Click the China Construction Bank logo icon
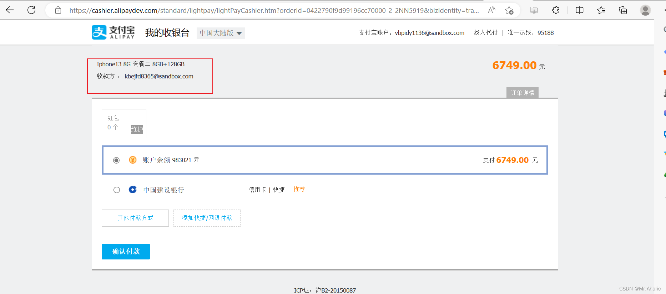This screenshot has width=666, height=294. (x=133, y=190)
